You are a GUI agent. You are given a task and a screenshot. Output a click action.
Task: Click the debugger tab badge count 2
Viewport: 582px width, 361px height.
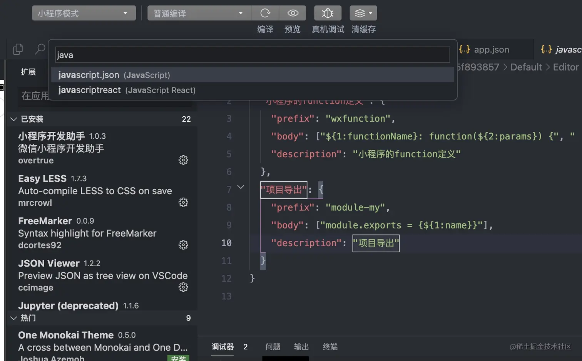246,347
